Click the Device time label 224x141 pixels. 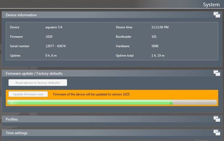click(x=124, y=27)
